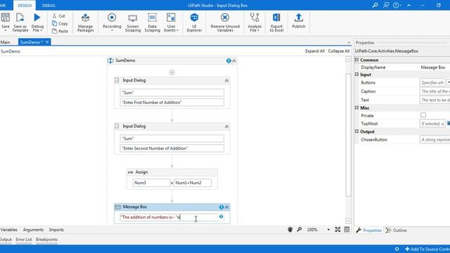Select the SumDemo document tab

coord(31,42)
